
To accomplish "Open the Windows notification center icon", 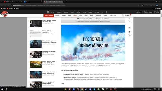I will [x=159, y=89].
